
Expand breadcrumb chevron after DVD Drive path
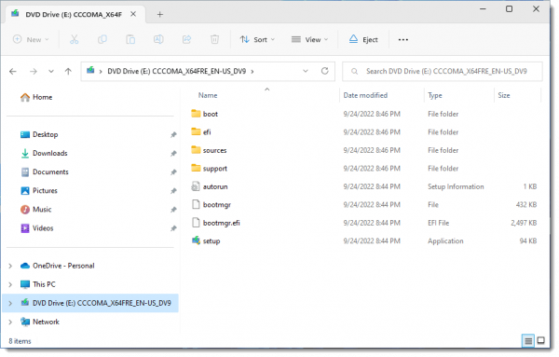[x=252, y=72]
